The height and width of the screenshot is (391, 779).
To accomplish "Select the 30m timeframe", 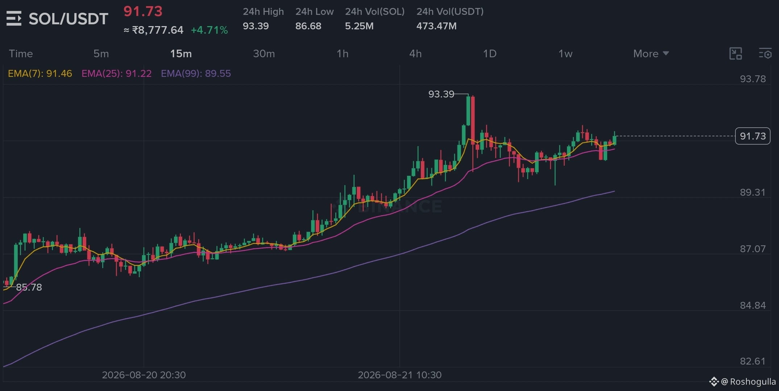I will (x=264, y=54).
